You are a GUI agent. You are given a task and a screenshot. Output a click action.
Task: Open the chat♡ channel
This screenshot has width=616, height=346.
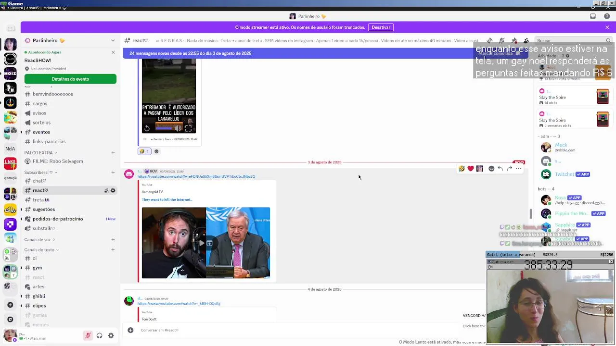coord(39,181)
